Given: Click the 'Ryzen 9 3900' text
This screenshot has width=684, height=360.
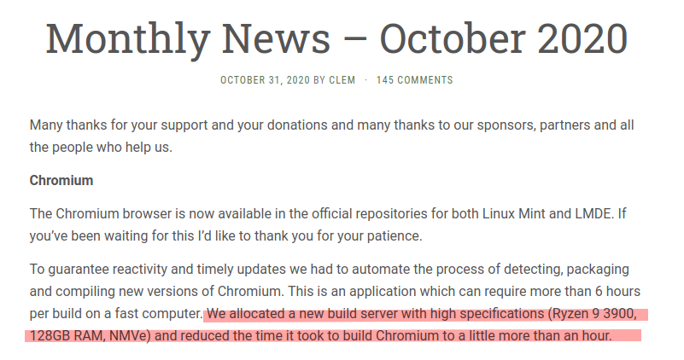Looking at the screenshot, I should [594, 312].
